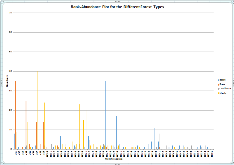Select the blue Beech bar at MS14

click(60, 142)
